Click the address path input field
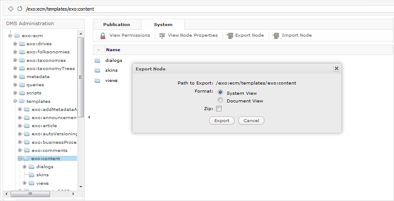This screenshot has height=201, width=394. [x=210, y=9]
